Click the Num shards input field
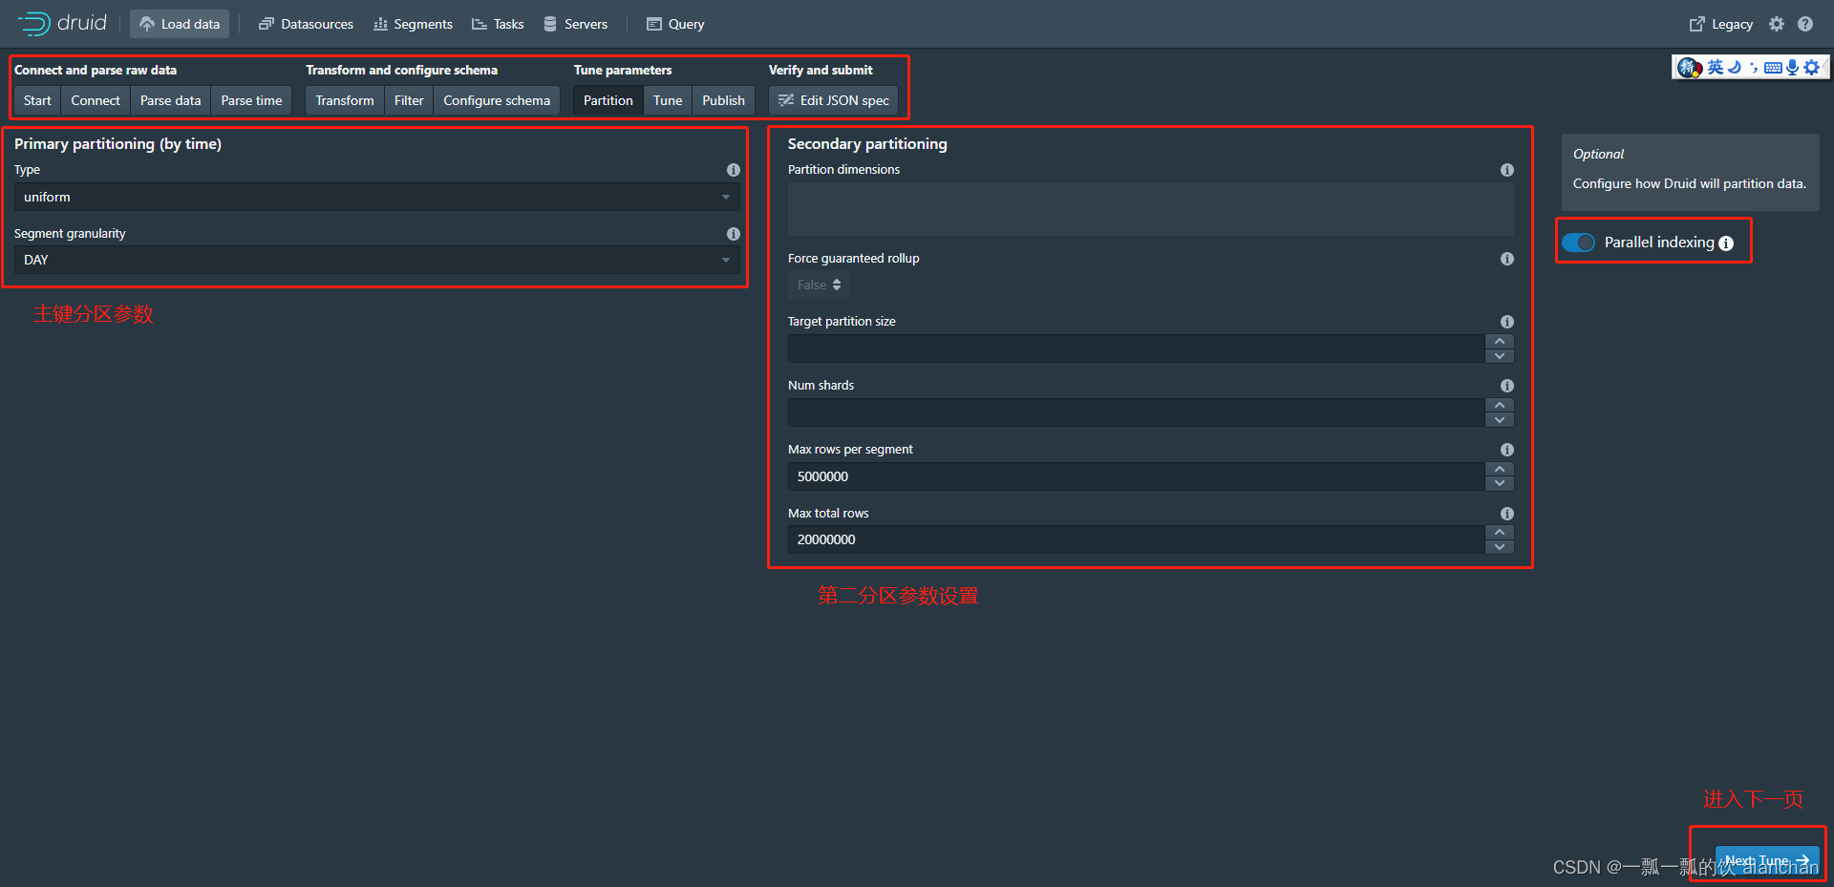 click(x=1137, y=412)
